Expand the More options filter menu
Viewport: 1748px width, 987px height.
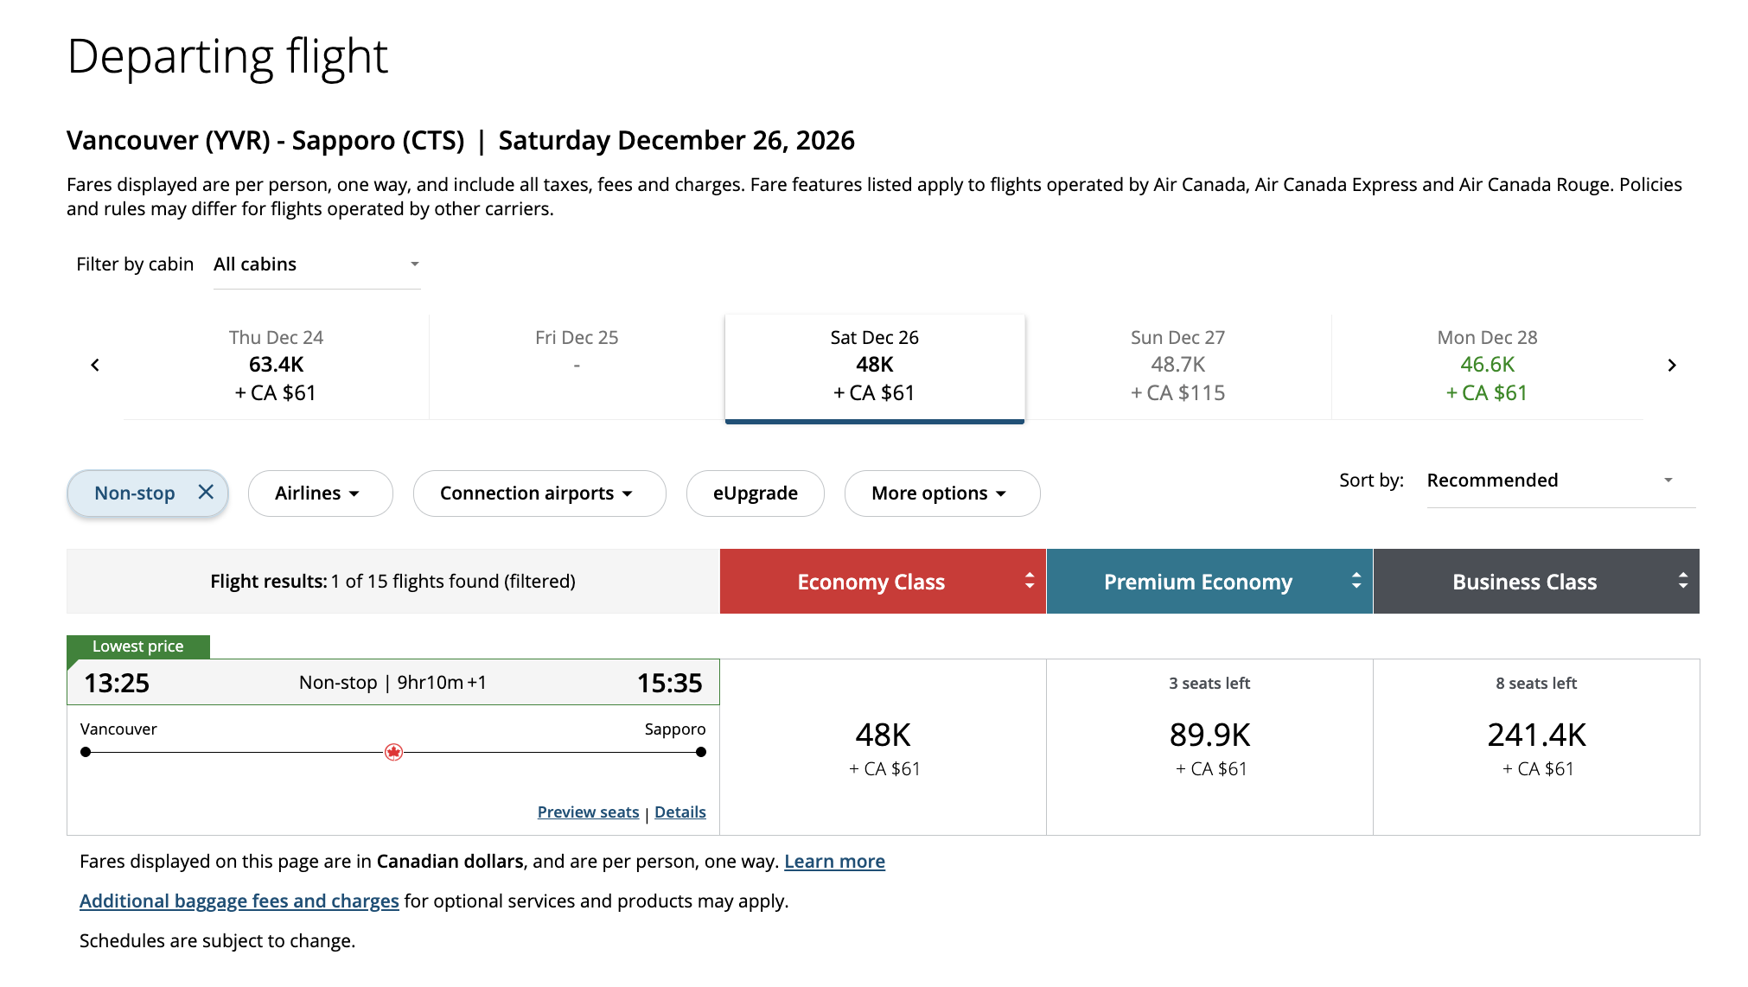click(x=941, y=493)
